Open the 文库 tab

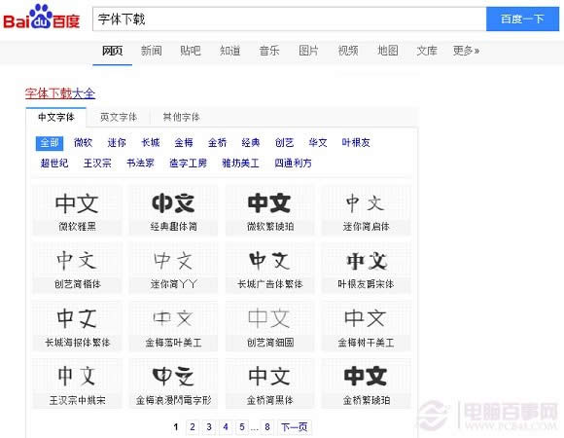427,51
